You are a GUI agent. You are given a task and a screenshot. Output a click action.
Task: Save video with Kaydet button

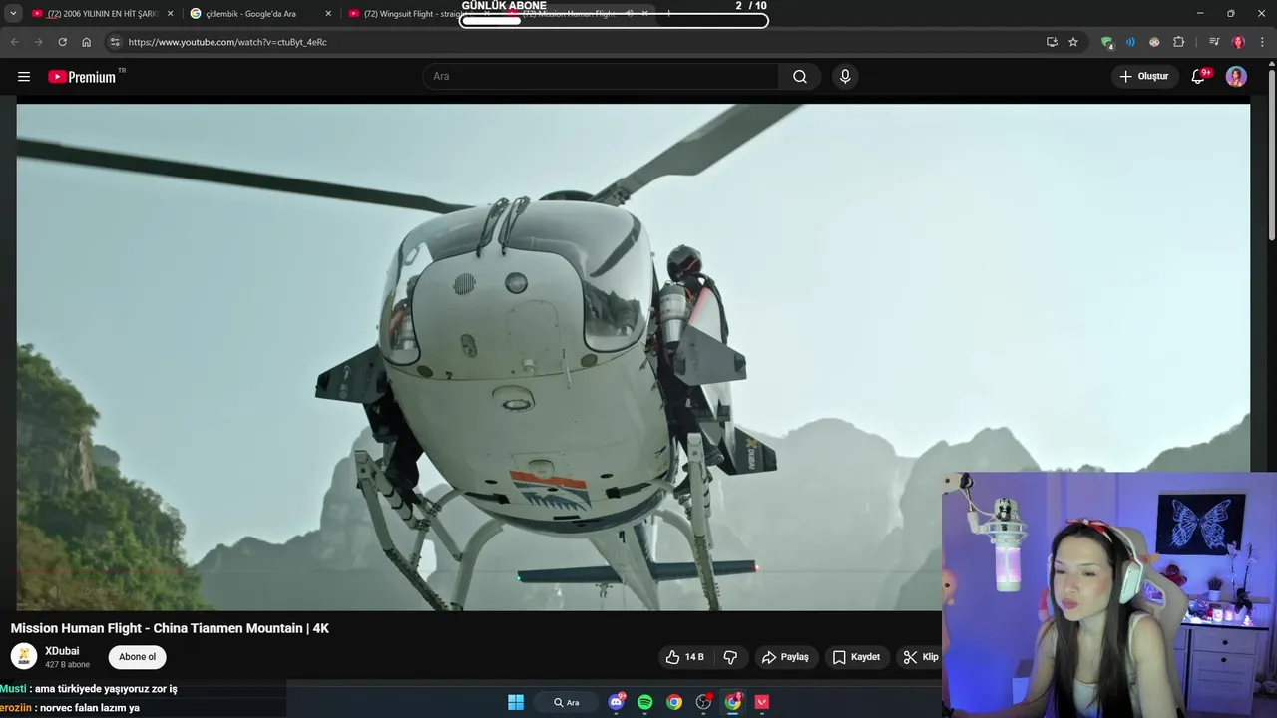click(x=856, y=657)
